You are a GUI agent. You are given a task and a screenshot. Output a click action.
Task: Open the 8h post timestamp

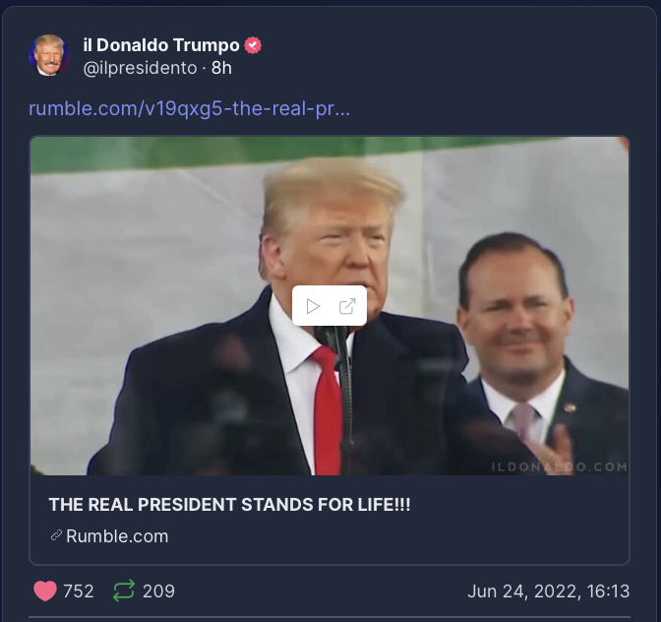[221, 68]
